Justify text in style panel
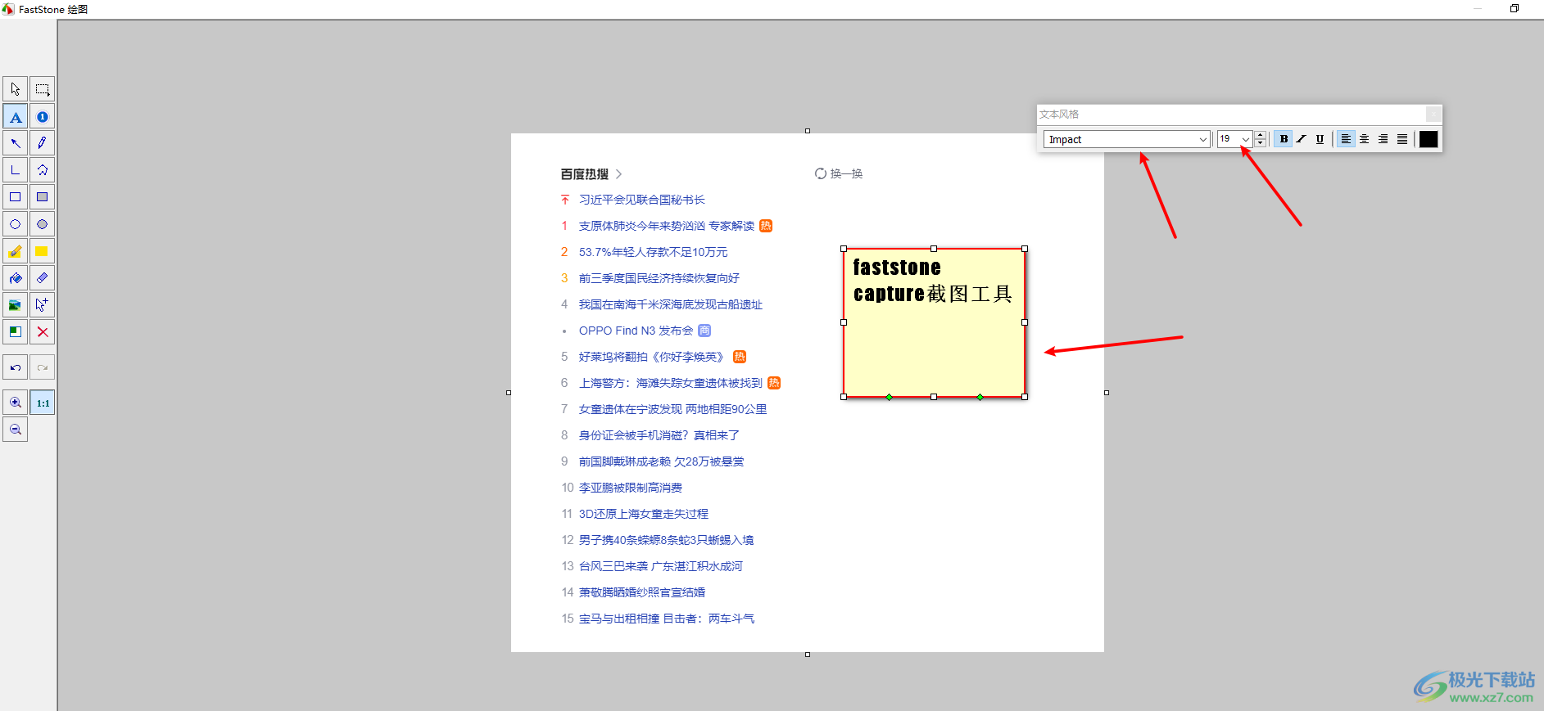This screenshot has height=711, width=1544. (1402, 139)
